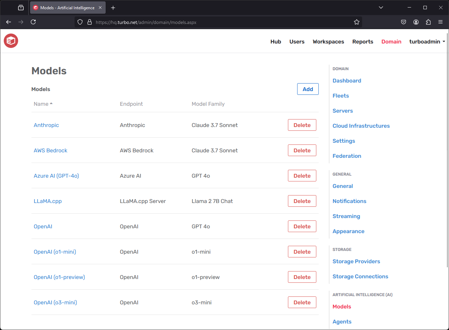Open the Users navigation item
The image size is (449, 330).
pos(297,42)
